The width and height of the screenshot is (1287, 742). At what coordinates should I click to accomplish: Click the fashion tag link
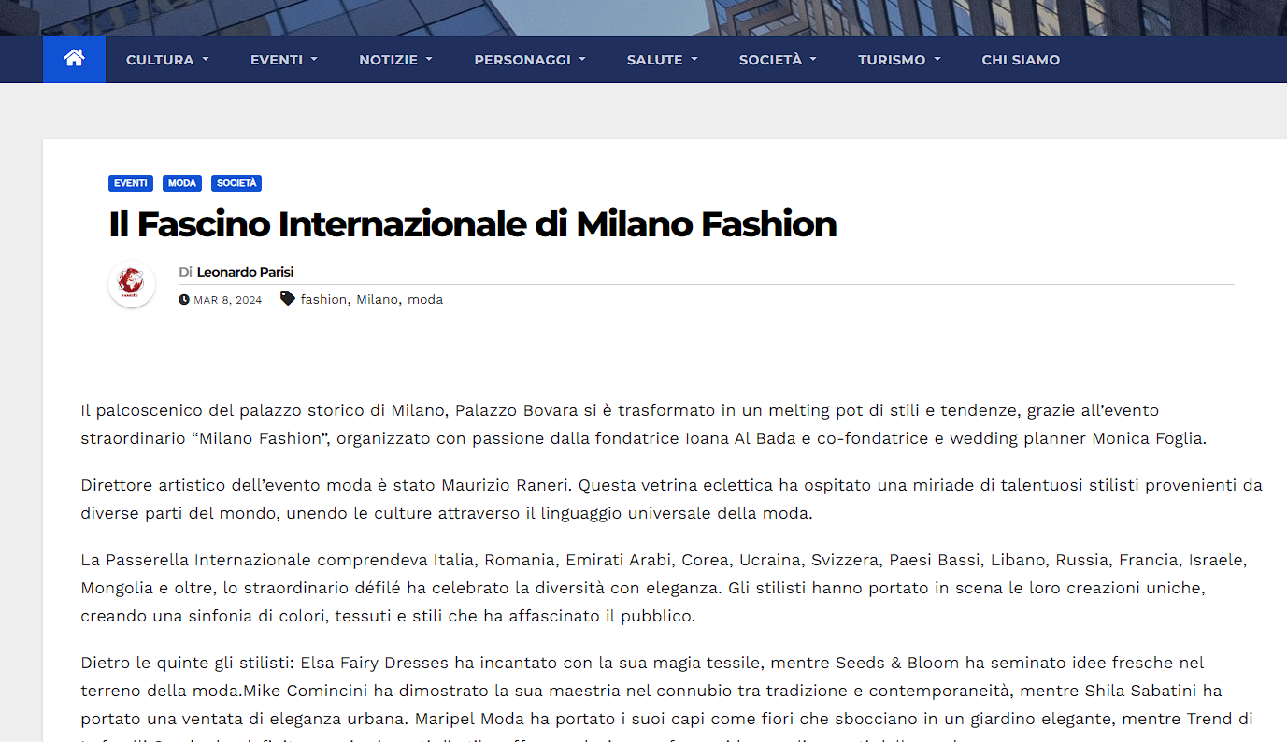click(x=323, y=300)
